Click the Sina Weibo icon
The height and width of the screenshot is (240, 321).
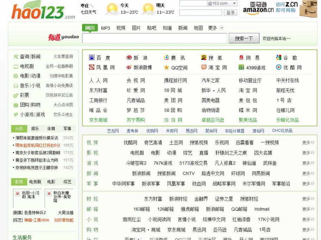click(129, 67)
